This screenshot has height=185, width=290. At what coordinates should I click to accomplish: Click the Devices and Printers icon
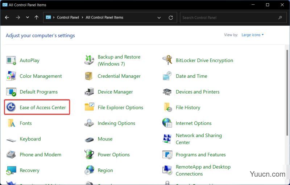point(167,92)
